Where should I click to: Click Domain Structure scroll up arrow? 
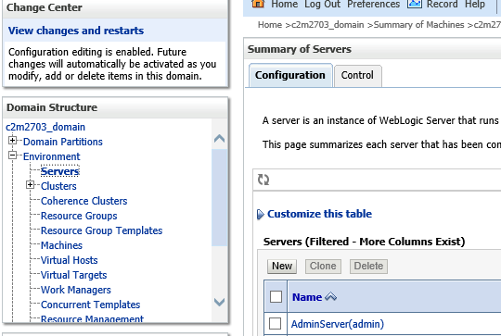(x=219, y=139)
